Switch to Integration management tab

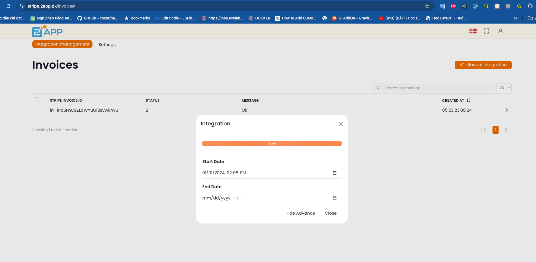62,44
